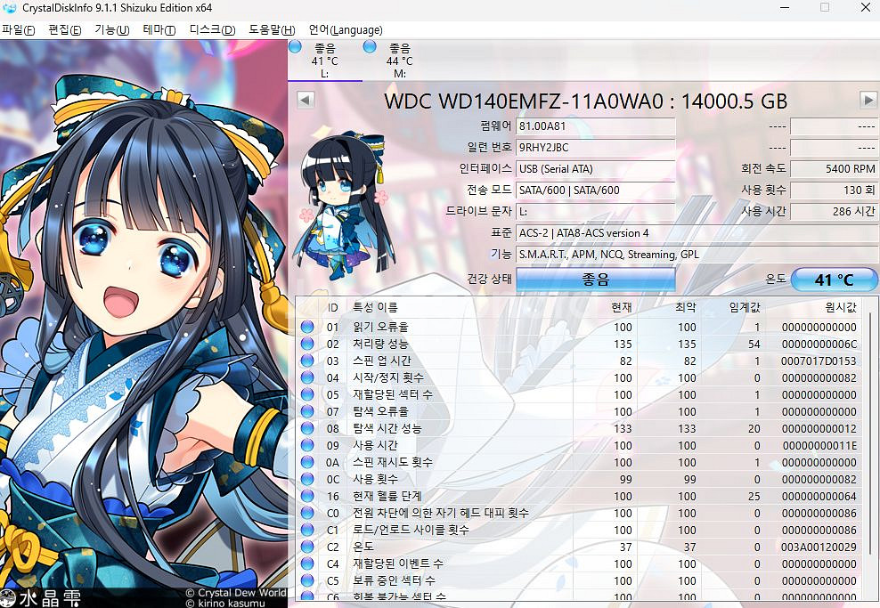
Task: Select the 전원 차단에 의한 자기 헤드 대피 횟수 text
Action: pyautogui.click(x=441, y=513)
